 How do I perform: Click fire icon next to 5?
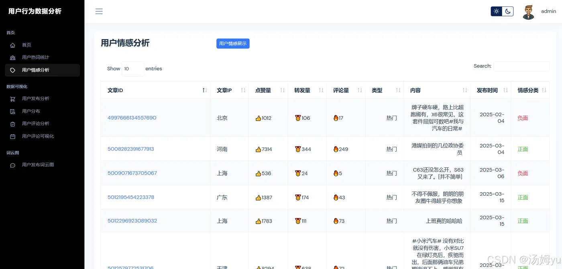tap(336, 173)
